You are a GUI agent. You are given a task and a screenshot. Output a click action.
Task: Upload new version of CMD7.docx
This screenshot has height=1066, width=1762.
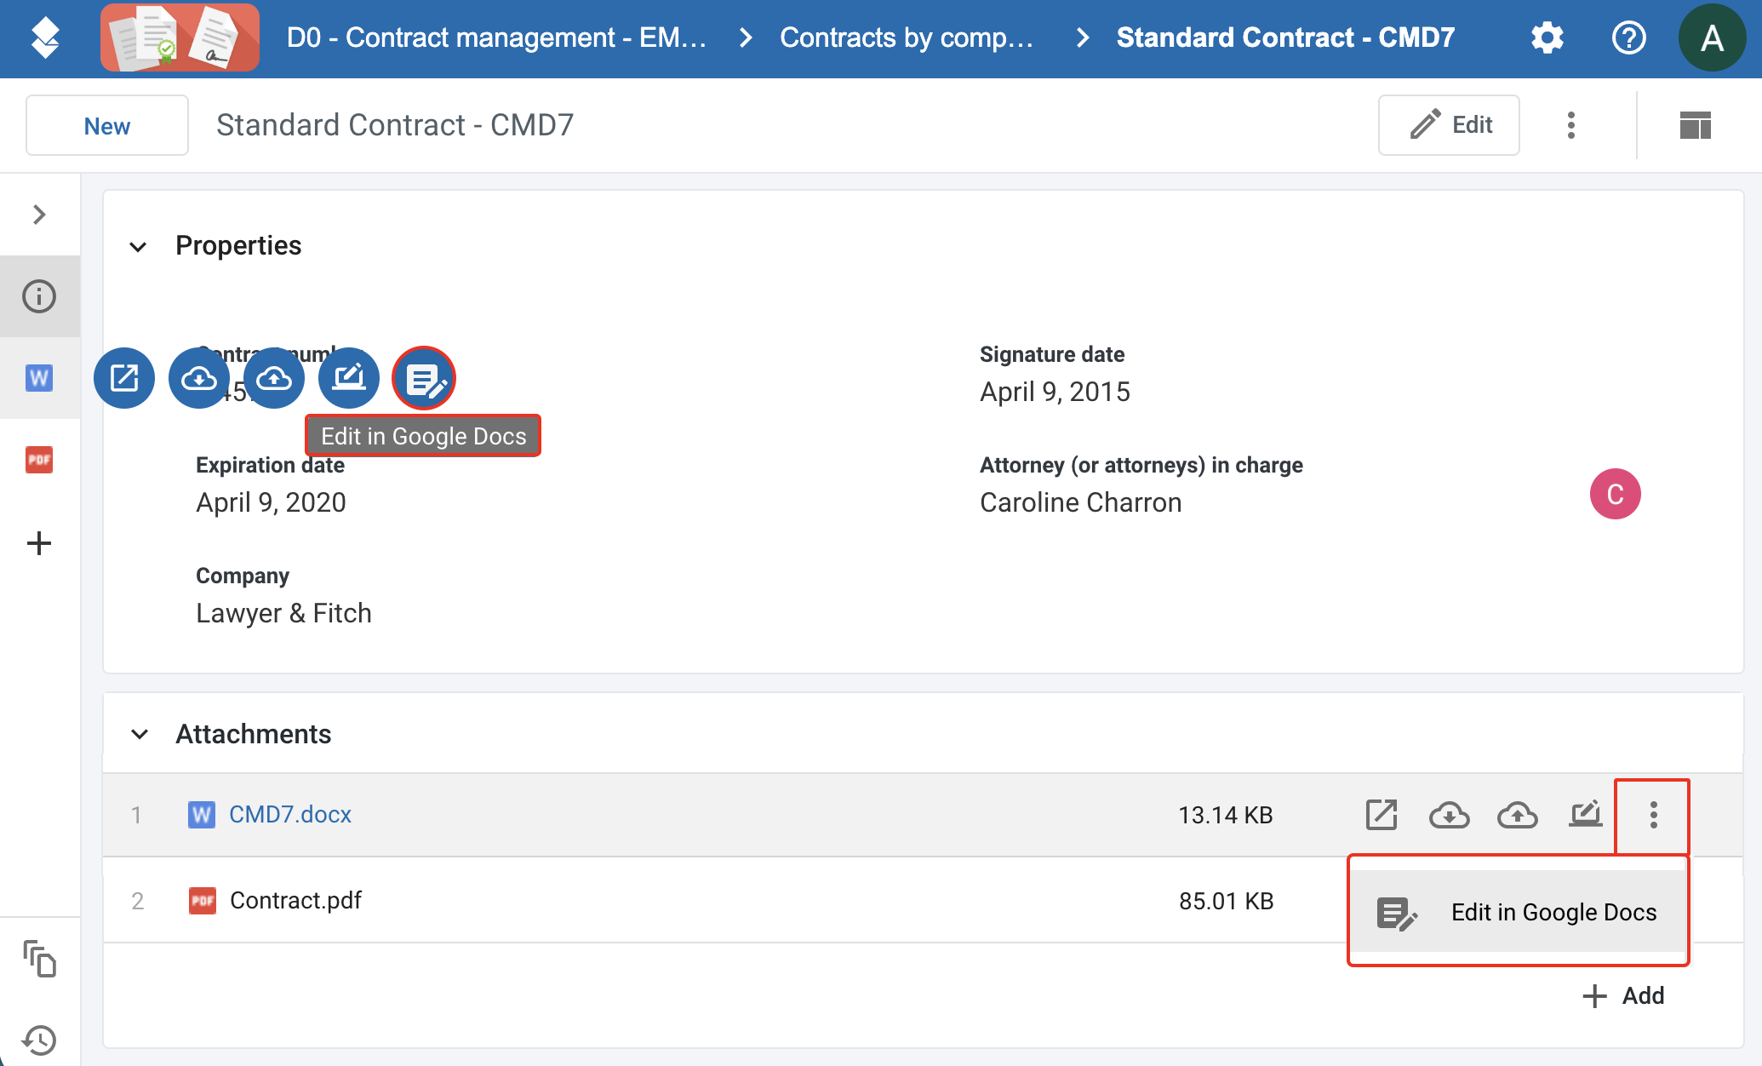[x=1517, y=815]
